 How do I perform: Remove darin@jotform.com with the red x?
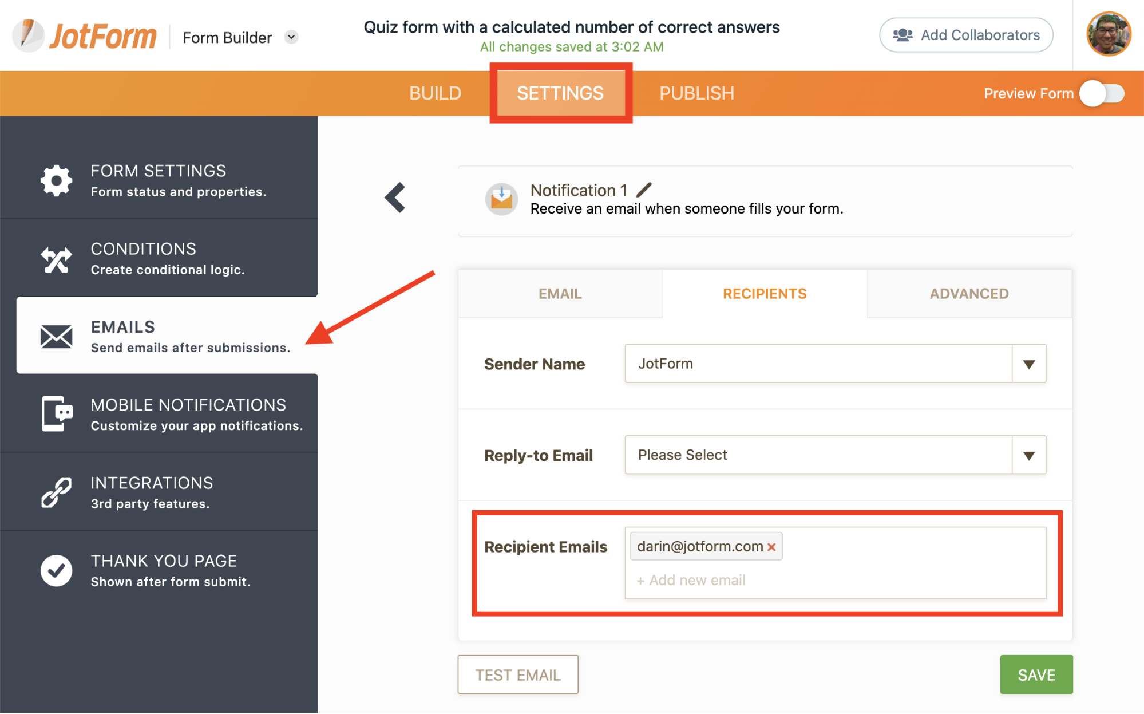pyautogui.click(x=771, y=547)
